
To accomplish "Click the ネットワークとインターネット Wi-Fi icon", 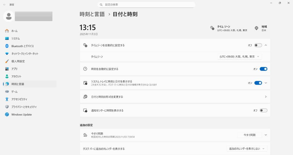I will (7, 54).
